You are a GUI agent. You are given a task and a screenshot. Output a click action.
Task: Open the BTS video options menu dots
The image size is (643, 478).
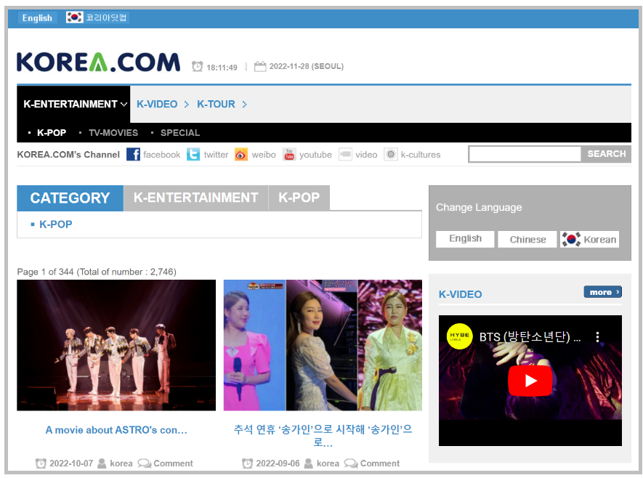tap(597, 337)
